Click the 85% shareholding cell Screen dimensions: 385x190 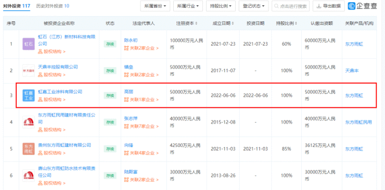click(x=287, y=149)
